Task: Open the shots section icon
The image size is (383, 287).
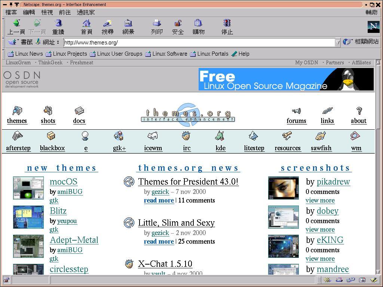Action: (48, 110)
